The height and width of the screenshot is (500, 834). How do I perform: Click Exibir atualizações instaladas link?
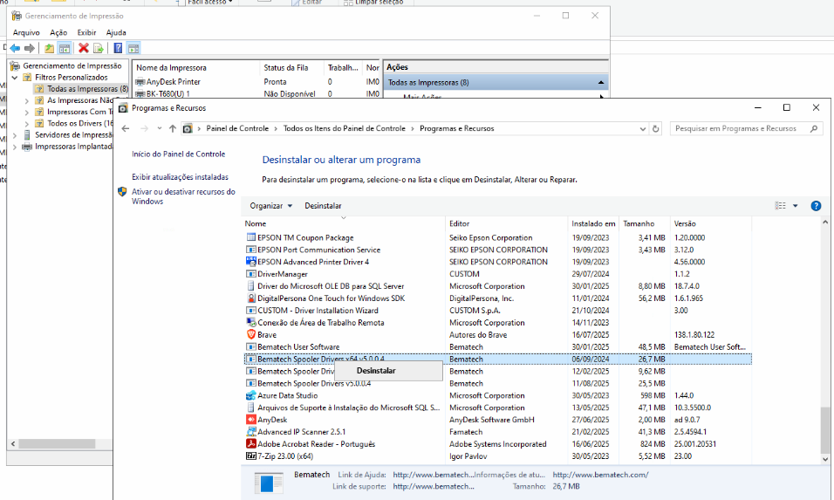pyautogui.click(x=180, y=176)
